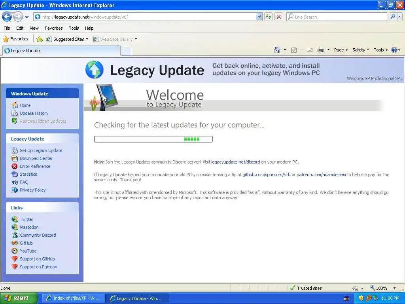The width and height of the screenshot is (405, 304).
Task: Open the Error Reference link
Action: click(x=35, y=166)
